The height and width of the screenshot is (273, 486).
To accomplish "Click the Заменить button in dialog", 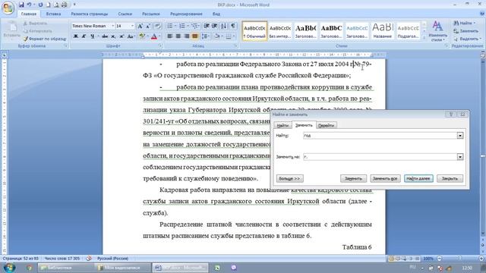I will tap(353, 179).
